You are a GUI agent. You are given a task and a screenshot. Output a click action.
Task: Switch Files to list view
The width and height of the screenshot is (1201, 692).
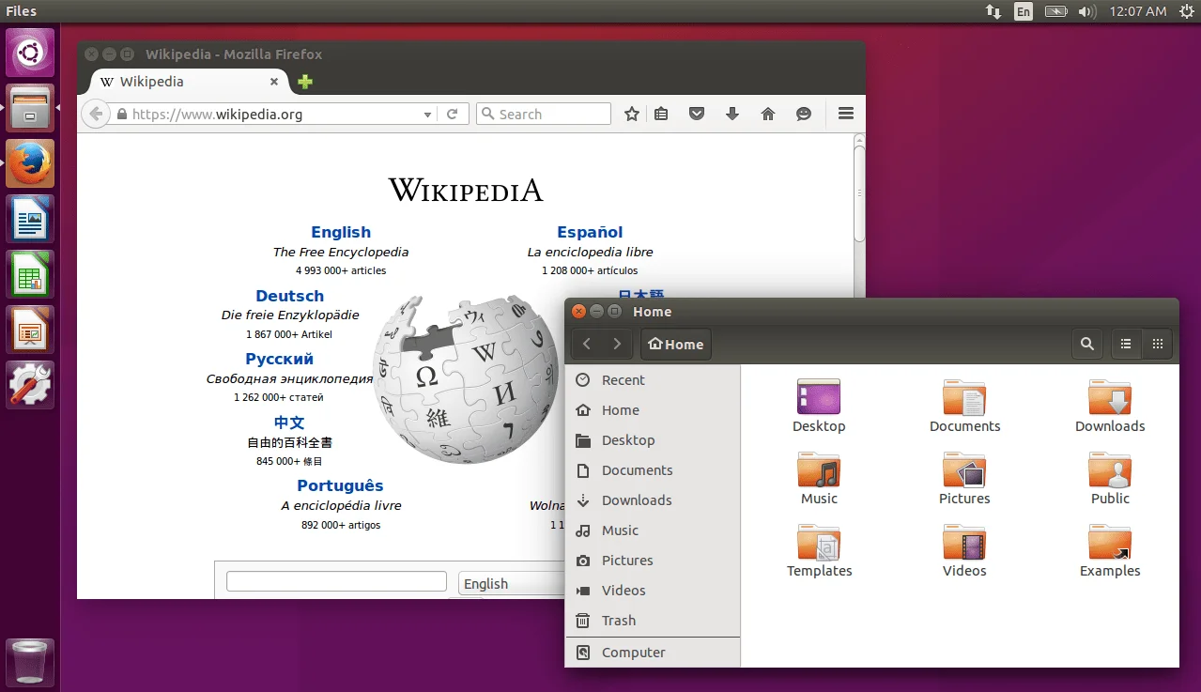(1126, 344)
